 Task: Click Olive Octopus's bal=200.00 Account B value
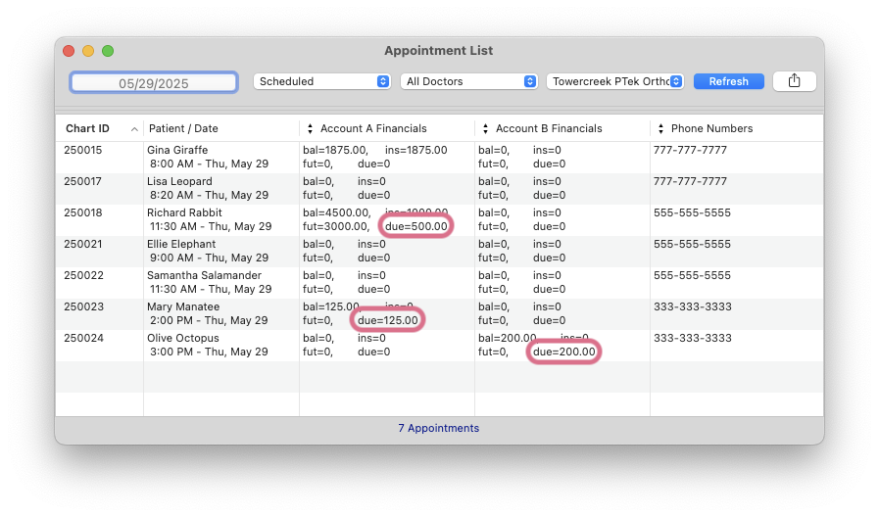point(508,338)
